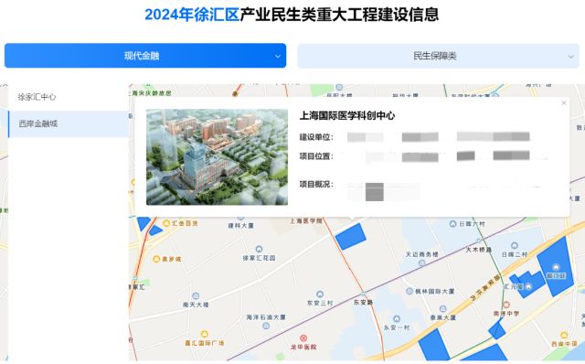Viewport: 585px width, 364px height.
Task: Click the 龙华医院 hospital marker icon
Action: [x=303, y=338]
